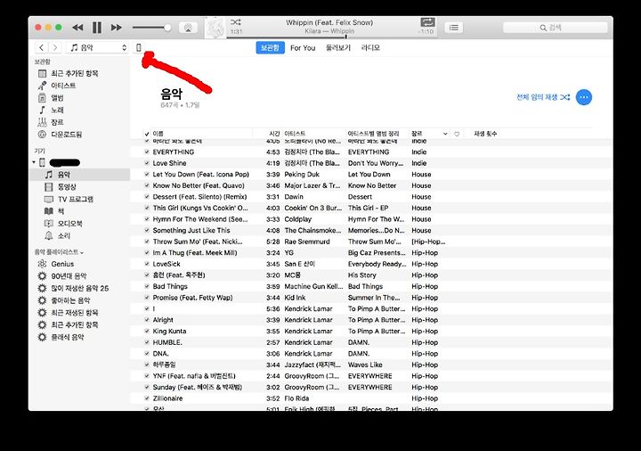Switch to the 라디오 tab
Viewport: 641px width, 451px height.
tap(370, 48)
